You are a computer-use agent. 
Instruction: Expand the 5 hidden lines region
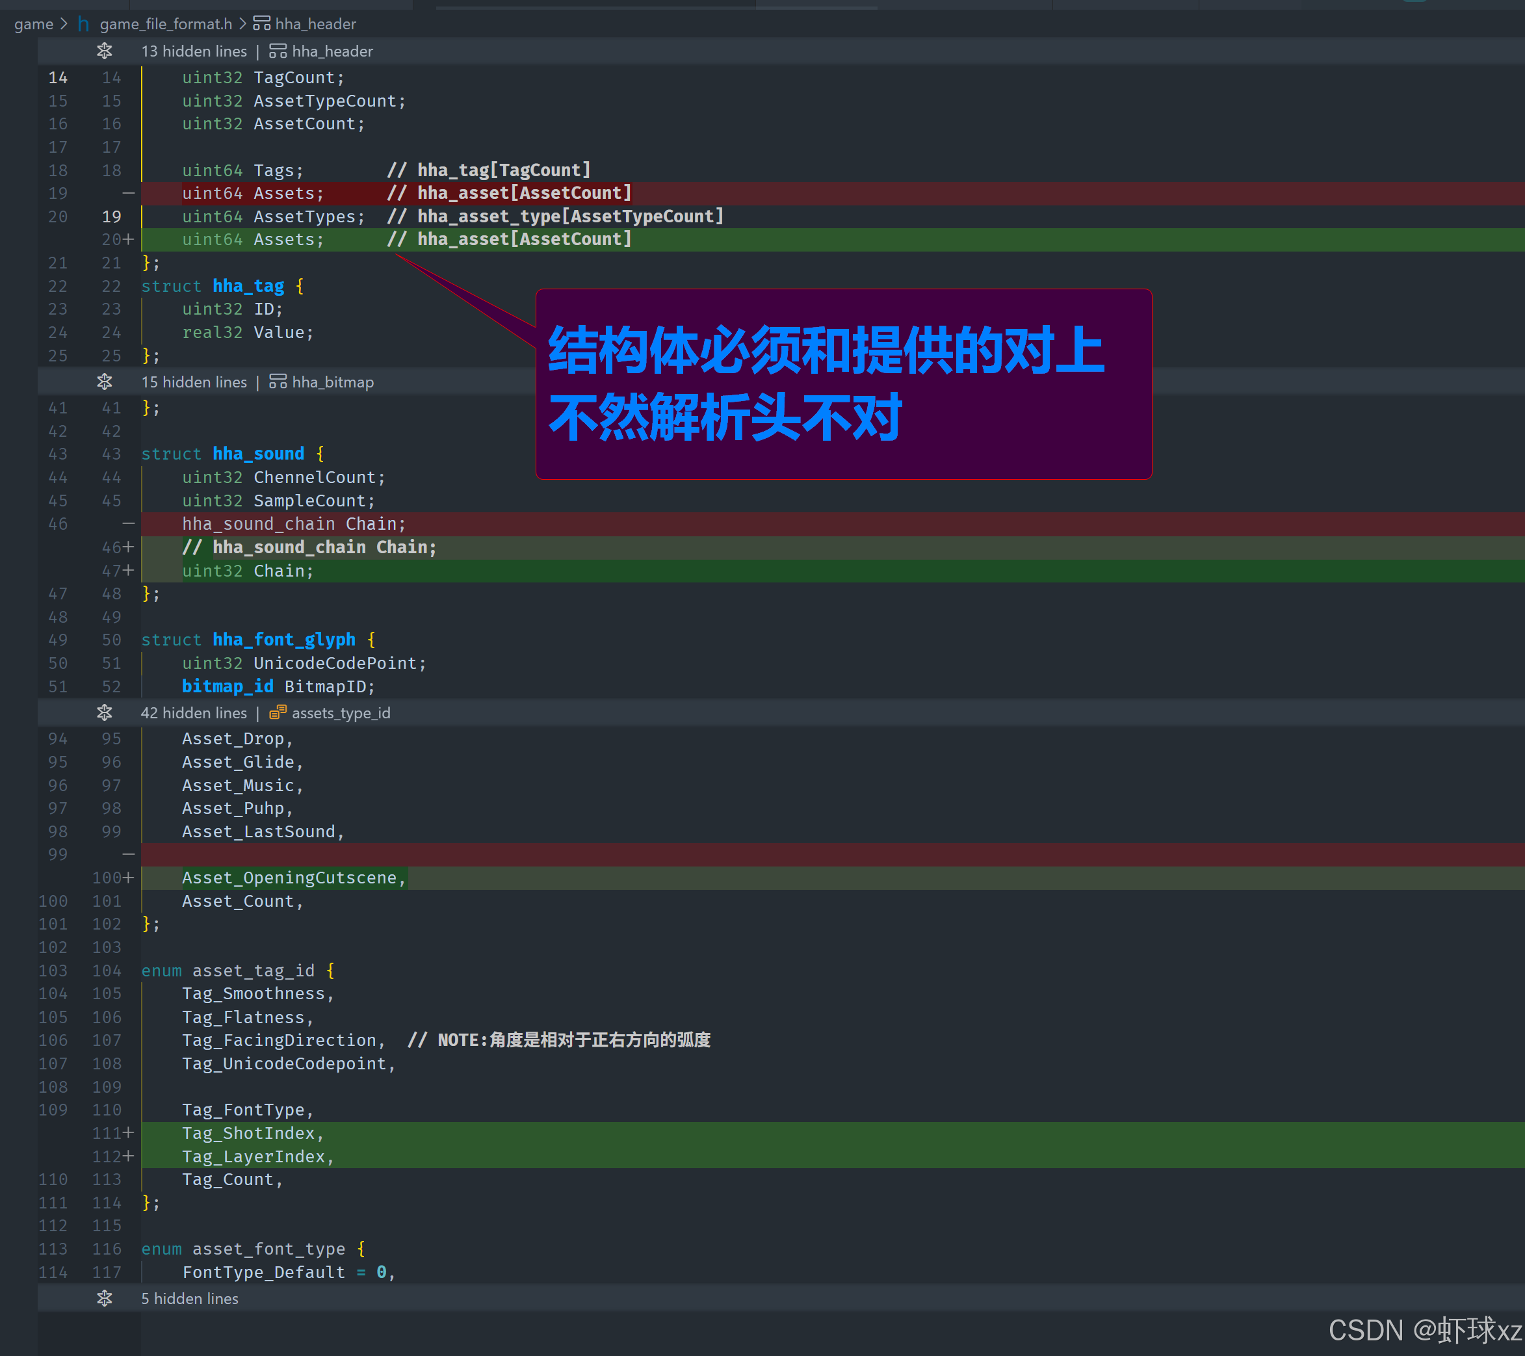190,1297
